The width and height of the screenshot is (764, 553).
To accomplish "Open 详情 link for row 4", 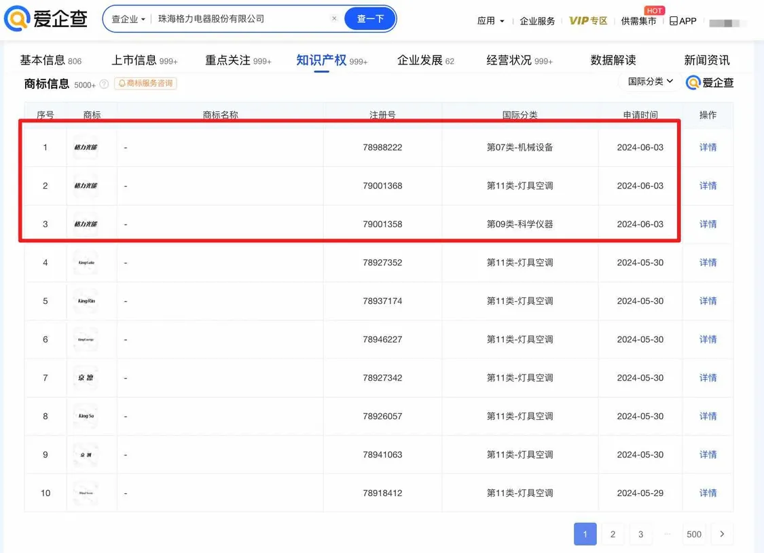I will point(708,263).
